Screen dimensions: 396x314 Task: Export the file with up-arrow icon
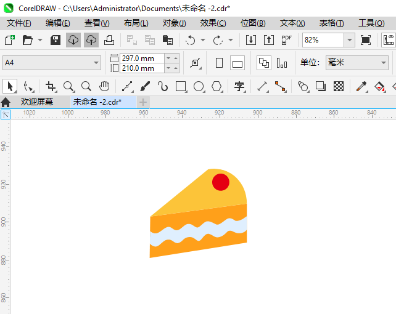pos(269,40)
